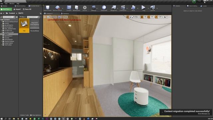Select the BLUEPRINTS folder in tree
This screenshot has height=120, width=213.
tap(9, 25)
